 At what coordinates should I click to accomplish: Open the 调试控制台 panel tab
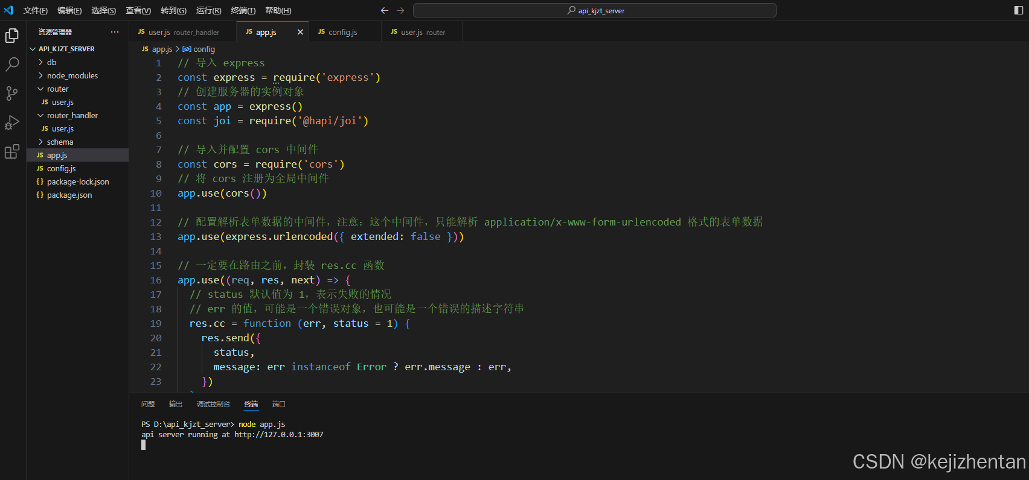[213, 404]
